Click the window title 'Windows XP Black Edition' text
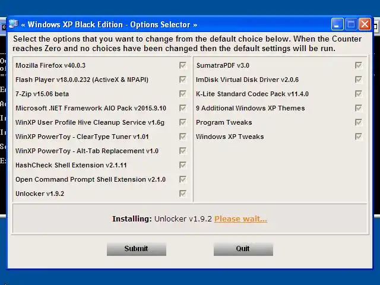 tap(75, 24)
